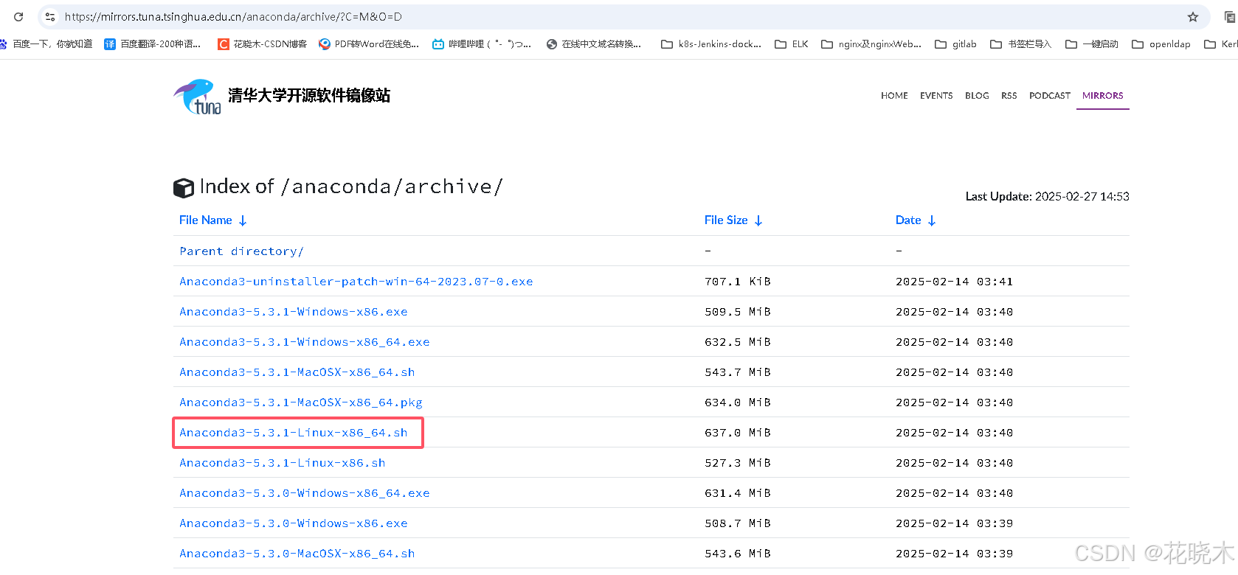
Task: Click the 634.0 MiB file size cell
Action: [738, 402]
